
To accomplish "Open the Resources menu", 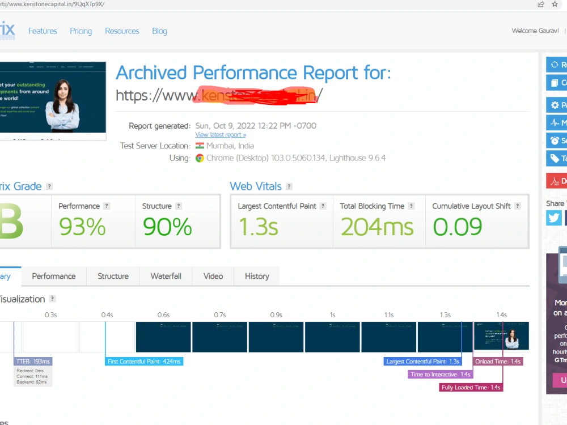I will [x=122, y=31].
